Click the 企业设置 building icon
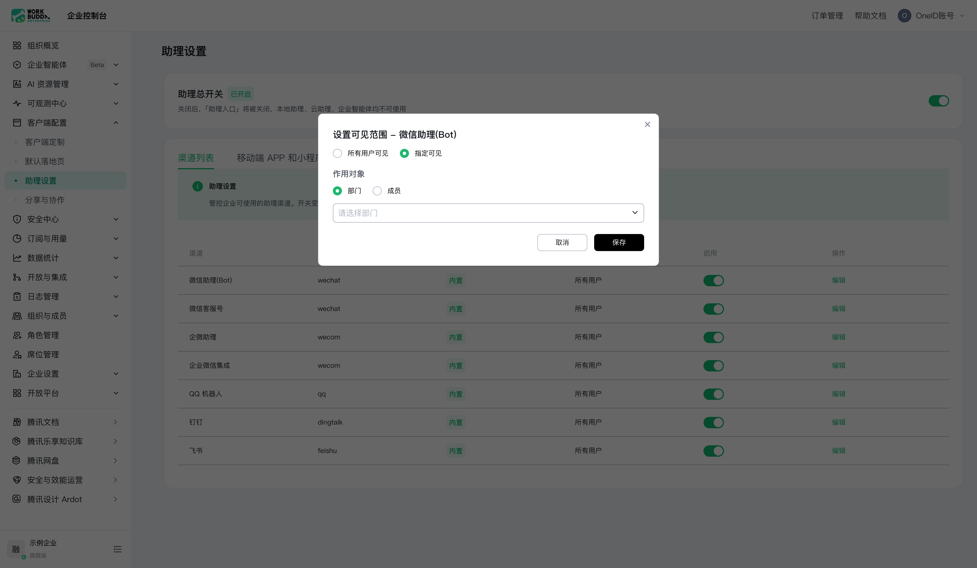Image resolution: width=977 pixels, height=568 pixels. pyautogui.click(x=17, y=374)
